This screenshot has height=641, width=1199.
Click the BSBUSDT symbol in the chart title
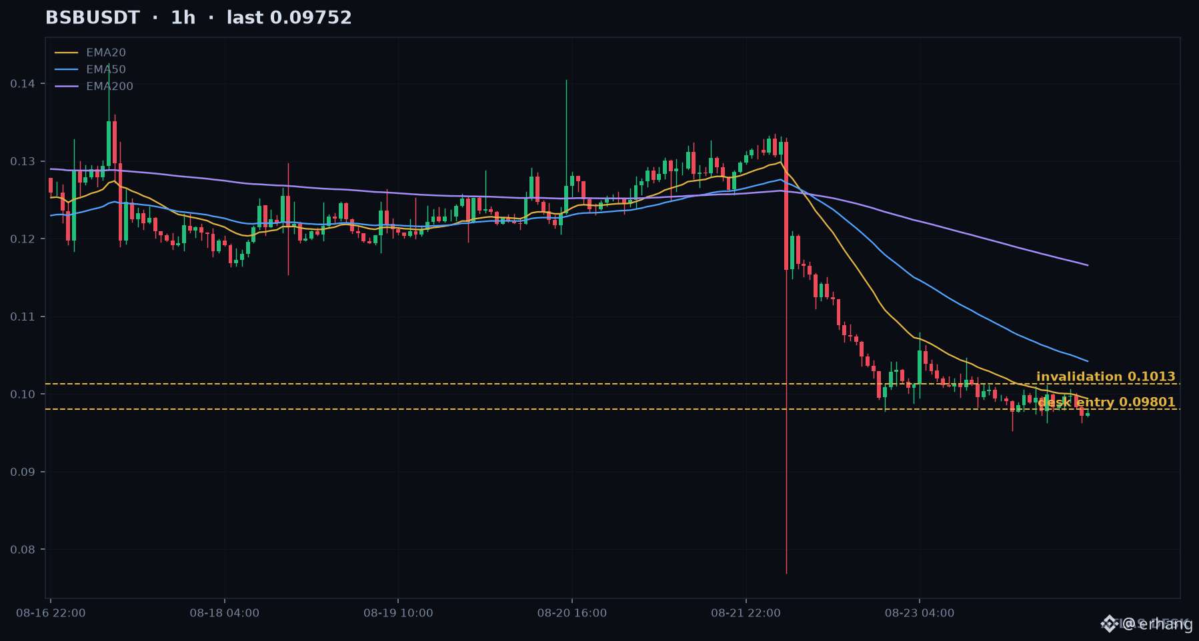click(x=93, y=18)
